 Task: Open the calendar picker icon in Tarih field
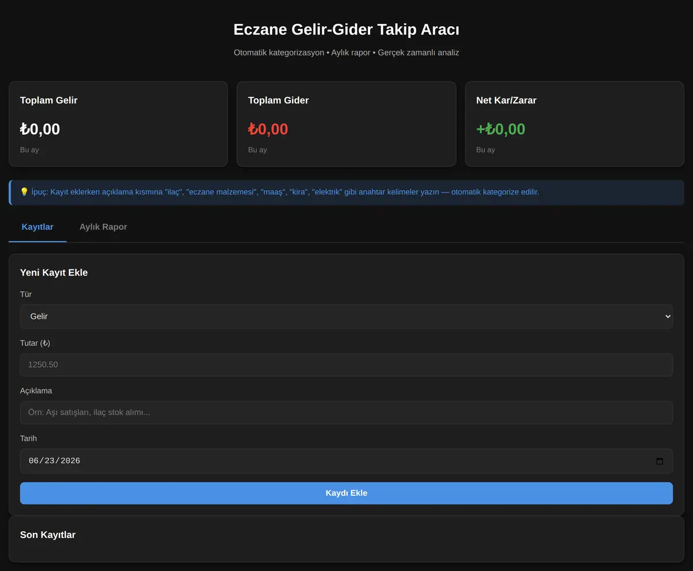coord(660,461)
